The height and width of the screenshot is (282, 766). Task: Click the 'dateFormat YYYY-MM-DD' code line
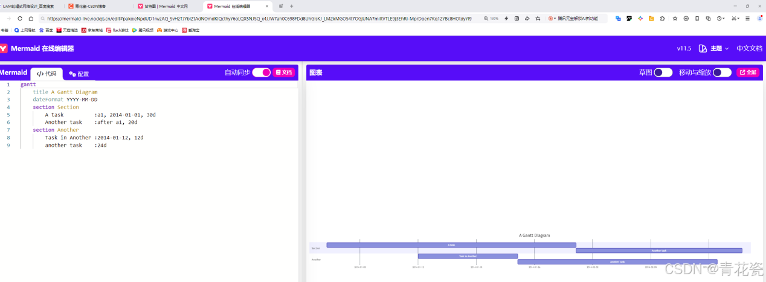[x=65, y=99]
